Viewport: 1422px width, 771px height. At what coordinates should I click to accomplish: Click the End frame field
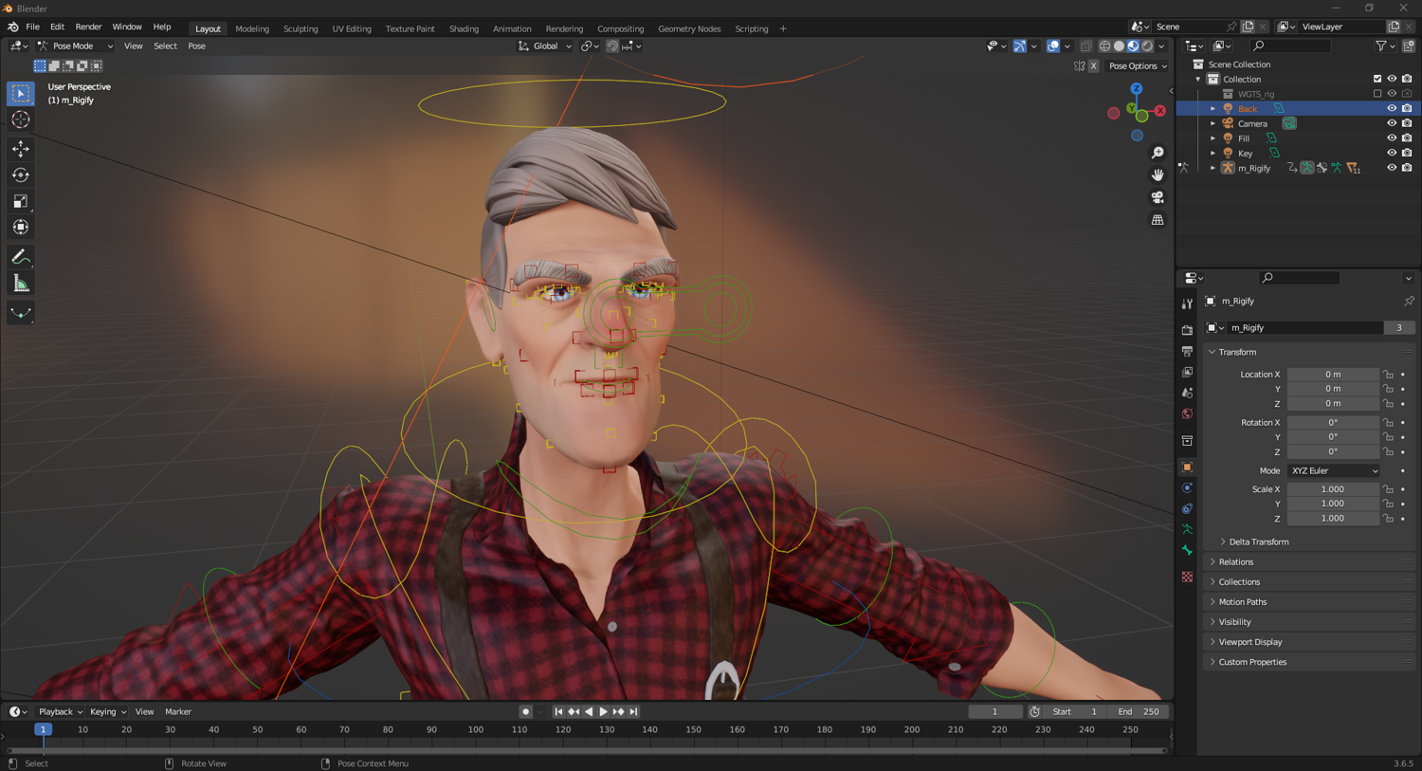tap(1139, 711)
